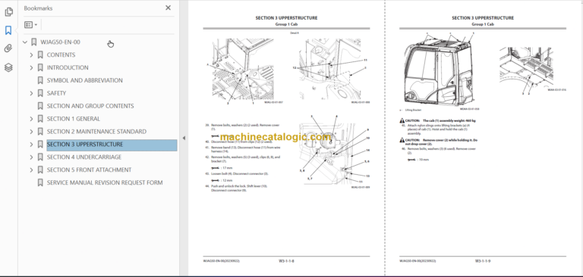Image resolution: width=583 pixels, height=277 pixels.
Task: Click bookmark icon beside SERVICE MANUAL REVISION REQUEST FORM
Action: pyautogui.click(x=40, y=183)
